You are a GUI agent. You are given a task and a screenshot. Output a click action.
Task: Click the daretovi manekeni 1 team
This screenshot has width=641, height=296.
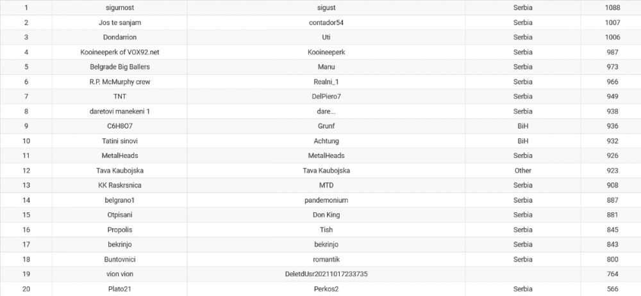(x=120, y=111)
